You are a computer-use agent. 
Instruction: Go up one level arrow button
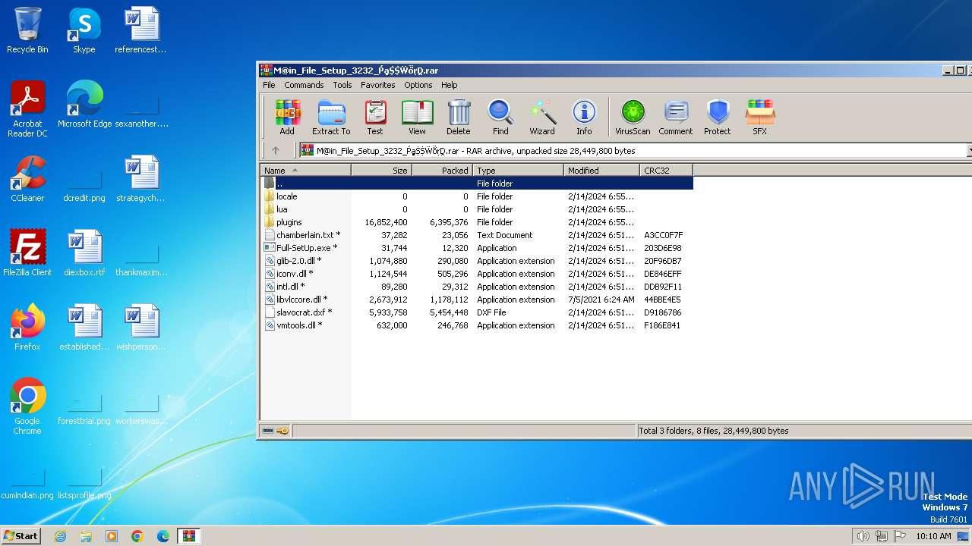(276, 150)
